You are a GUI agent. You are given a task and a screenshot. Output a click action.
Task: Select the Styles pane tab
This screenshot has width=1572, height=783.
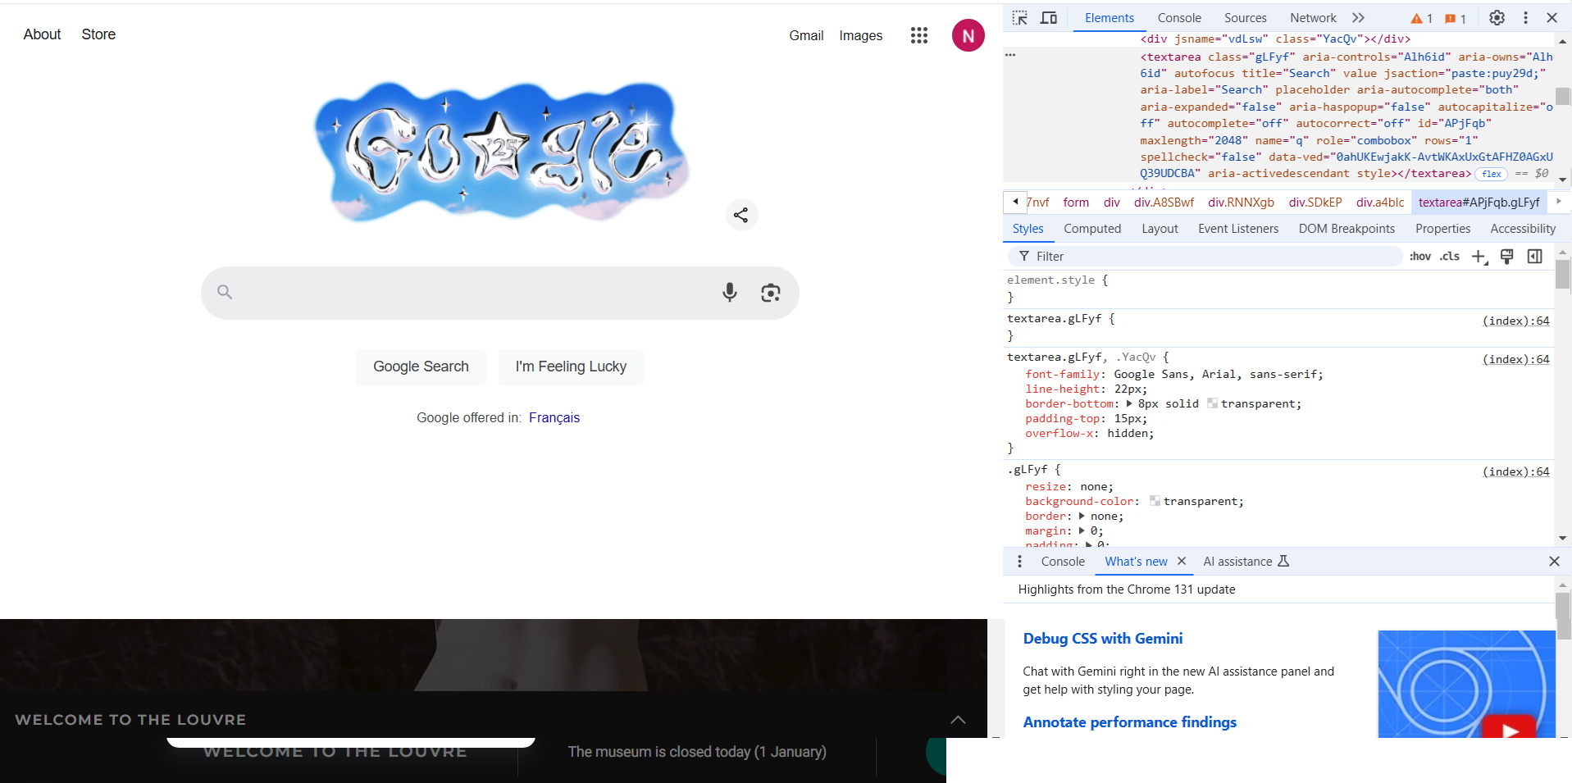1027,229
